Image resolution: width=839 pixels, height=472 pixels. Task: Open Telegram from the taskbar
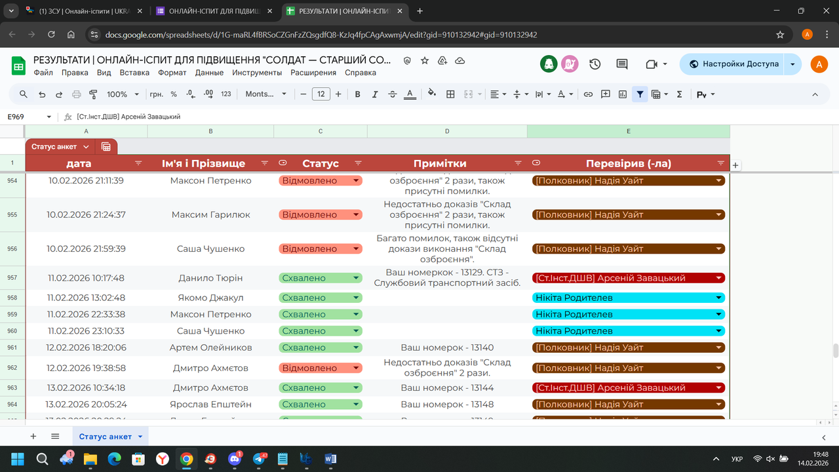(x=259, y=459)
